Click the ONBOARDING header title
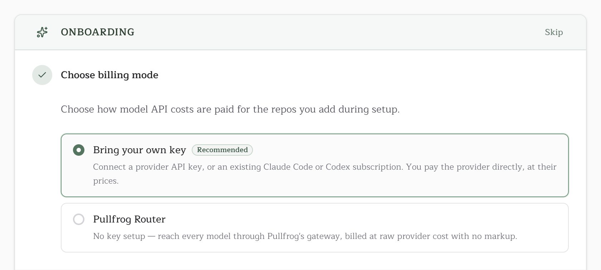This screenshot has width=601, height=270. pyautogui.click(x=98, y=32)
